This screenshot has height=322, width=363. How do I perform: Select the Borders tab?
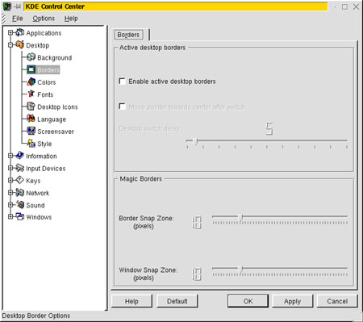pos(128,35)
